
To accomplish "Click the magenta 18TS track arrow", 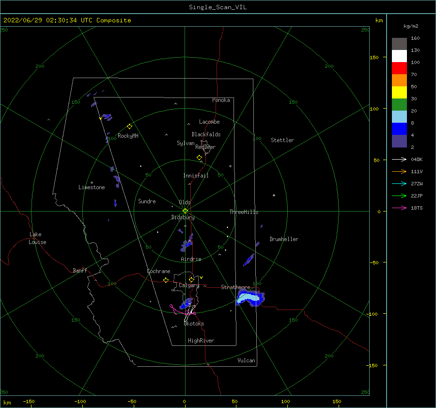I will [399, 208].
